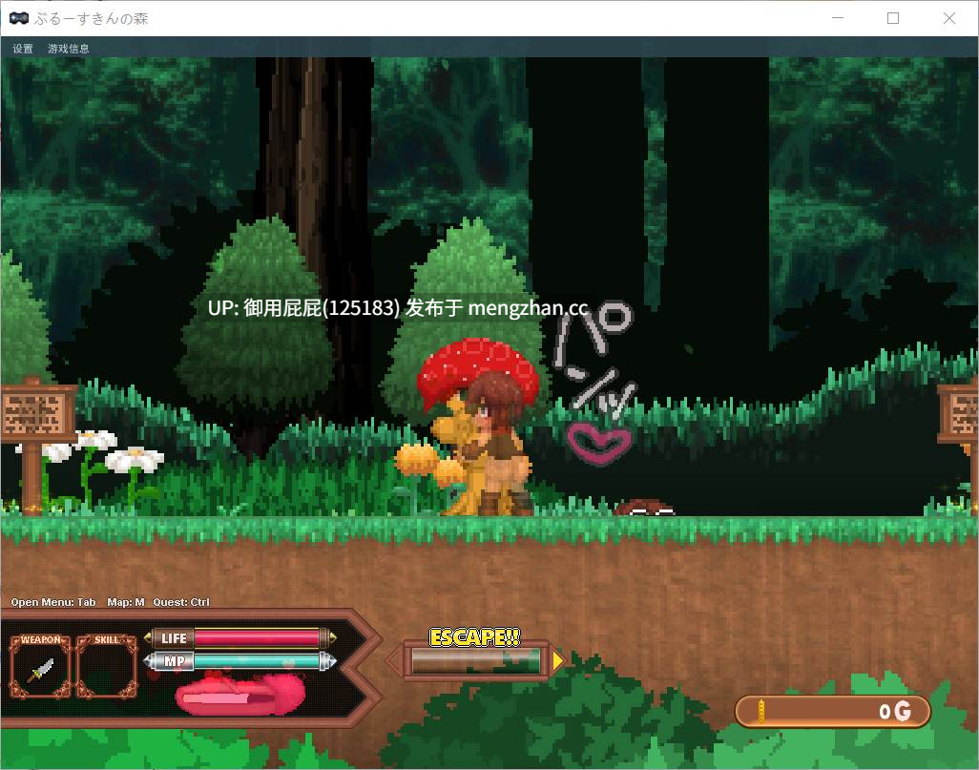Click the game controller icon in the title bar
This screenshot has width=979, height=770.
(19, 18)
